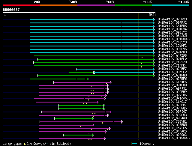The width and height of the screenshot is (192, 146).
Task: Click the UniRef100_B9ICB9 label
Action: tap(172, 85)
